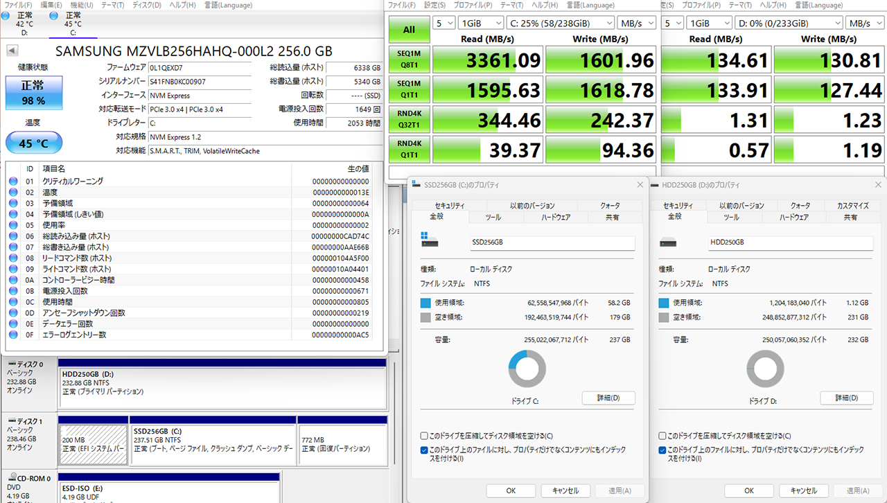Viewport: 887px width, 503px height.
Task: Click the drive icon beside HDD250GB name field
Action: [x=667, y=242]
